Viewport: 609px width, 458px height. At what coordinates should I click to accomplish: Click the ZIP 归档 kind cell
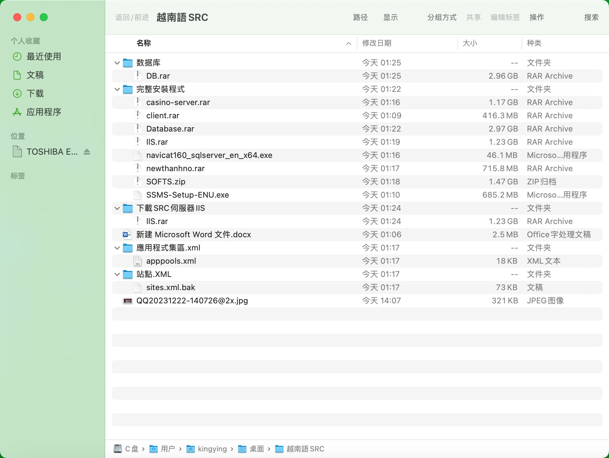click(541, 182)
